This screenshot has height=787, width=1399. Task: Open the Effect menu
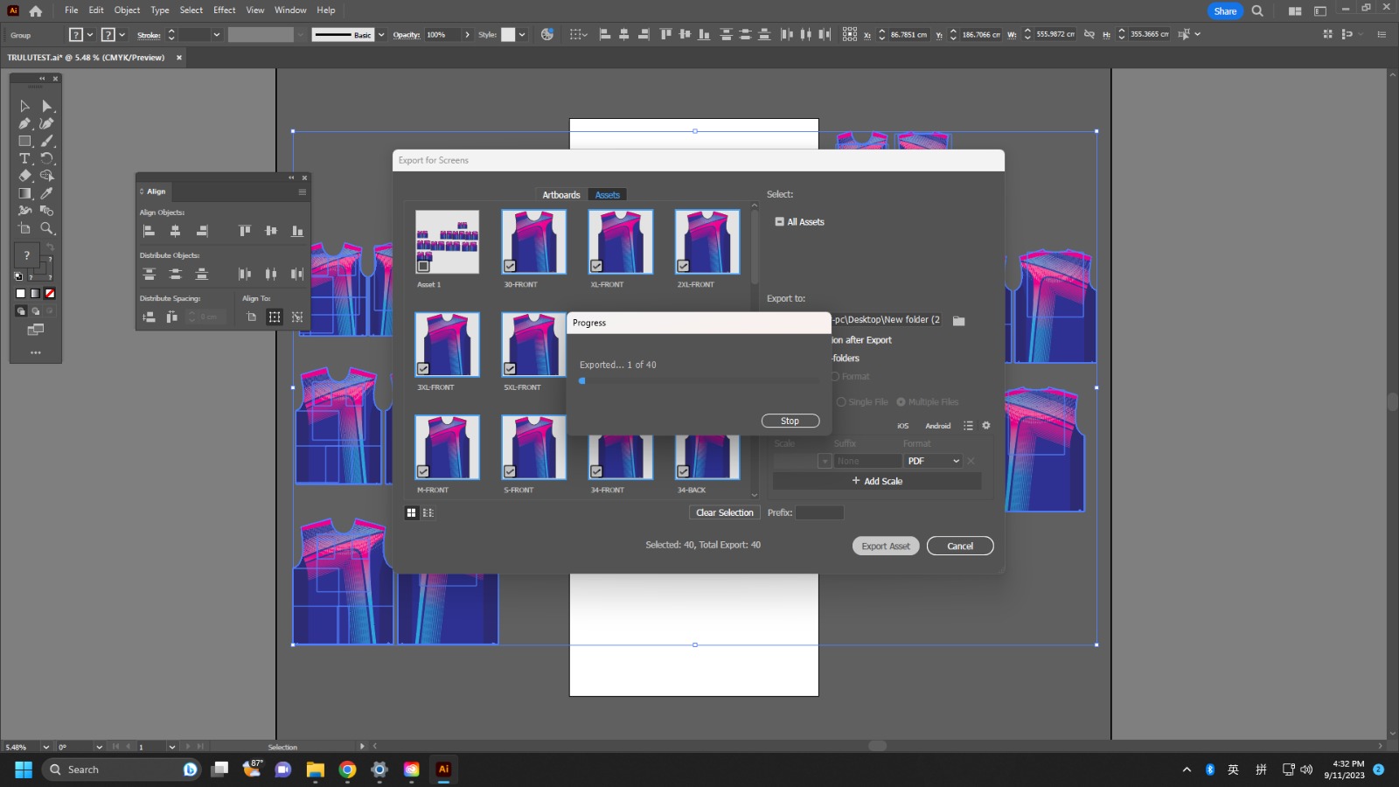pos(224,10)
